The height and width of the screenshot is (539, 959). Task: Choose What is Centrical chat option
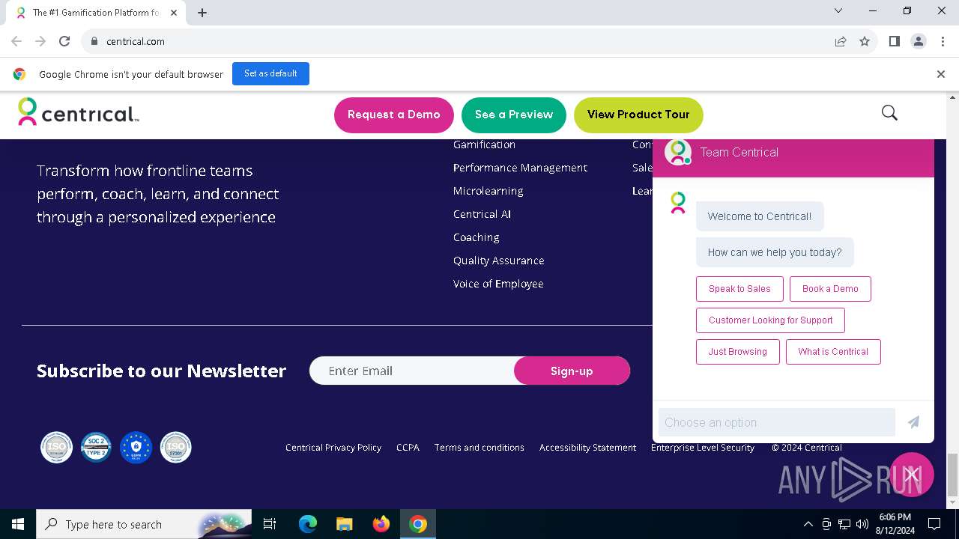tap(833, 352)
